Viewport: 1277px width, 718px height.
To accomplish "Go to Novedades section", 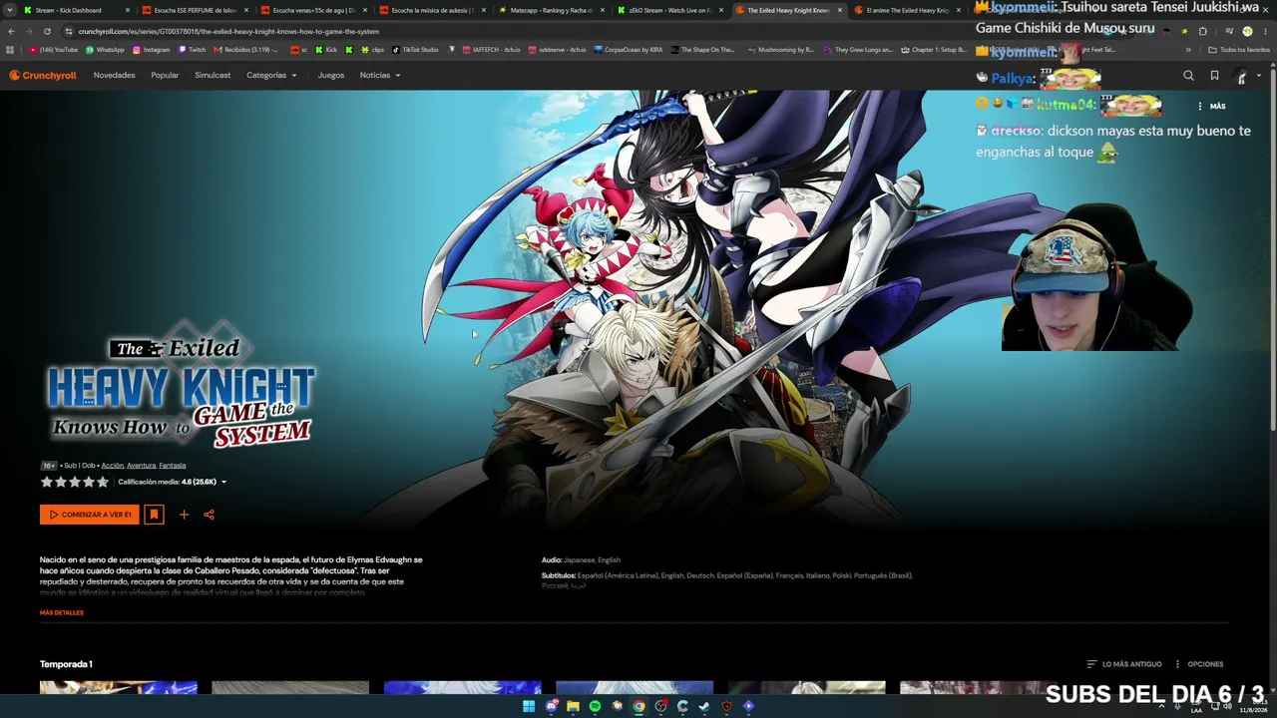I will click(x=114, y=75).
